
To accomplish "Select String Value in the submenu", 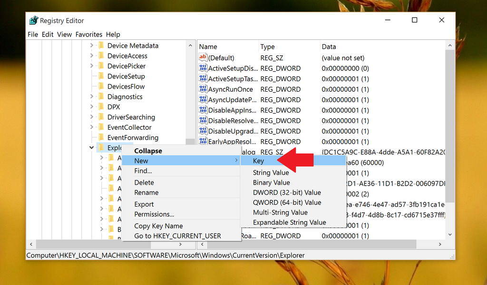I will coord(293,172).
